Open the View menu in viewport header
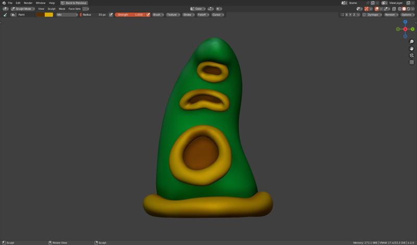The image size is (417, 245). coord(41,9)
